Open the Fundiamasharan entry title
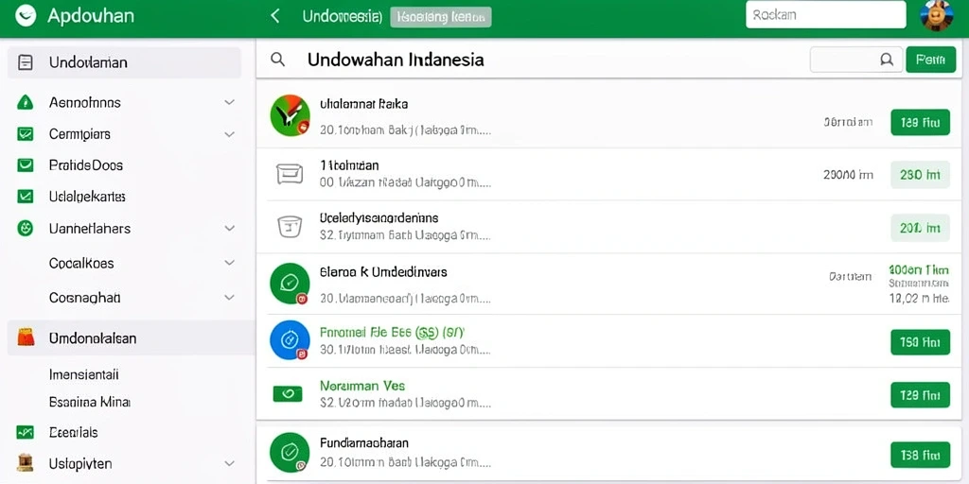Viewport: 969px width, 484px height. point(364,442)
